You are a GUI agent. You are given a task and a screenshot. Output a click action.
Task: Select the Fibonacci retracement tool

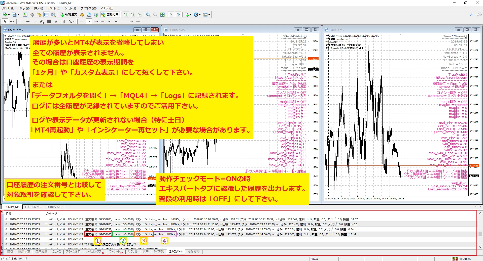click(49, 21)
